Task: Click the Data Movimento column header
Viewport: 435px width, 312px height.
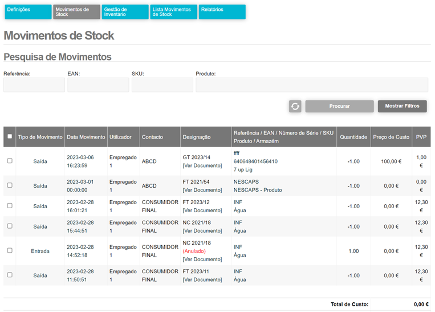Action: point(86,137)
